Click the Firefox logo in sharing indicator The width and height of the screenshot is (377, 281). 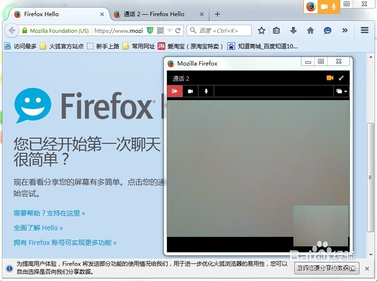click(311, 7)
